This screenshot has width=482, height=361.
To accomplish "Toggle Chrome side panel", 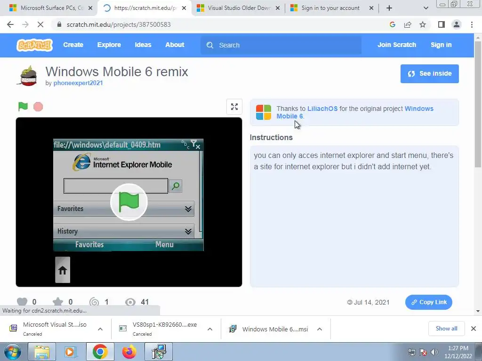I will pos(442,24).
